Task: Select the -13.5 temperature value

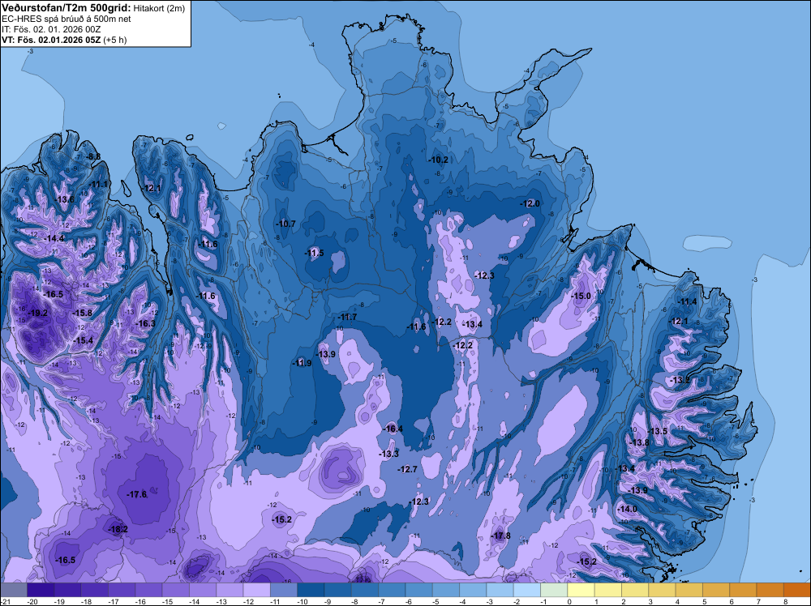Action: [x=658, y=431]
